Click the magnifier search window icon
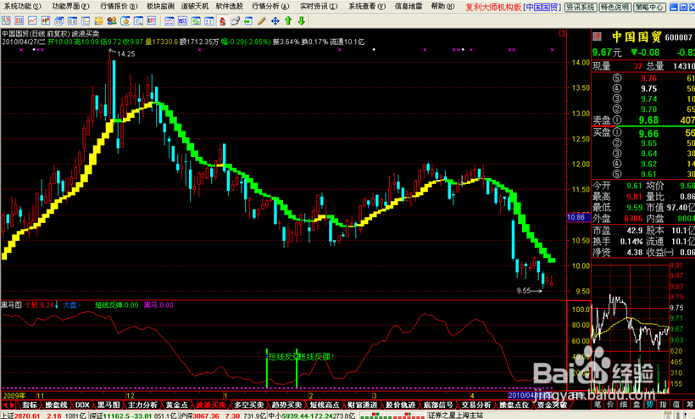 139,21
